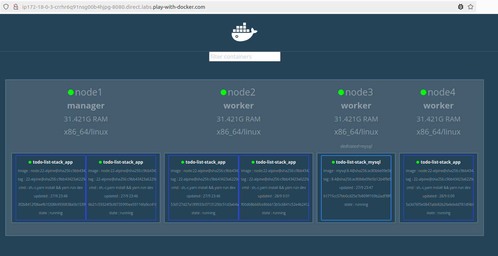This screenshot has width=498, height=256.
Task: Show connection info via the crossed lock icon
Action: click(x=15, y=7)
